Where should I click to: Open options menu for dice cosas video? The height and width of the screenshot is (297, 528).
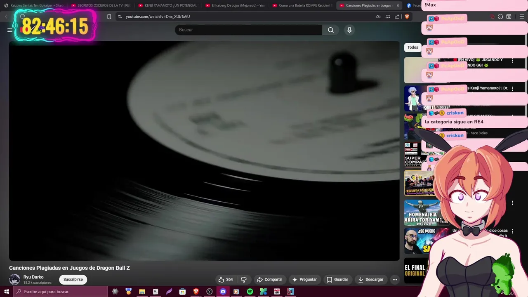click(513, 231)
